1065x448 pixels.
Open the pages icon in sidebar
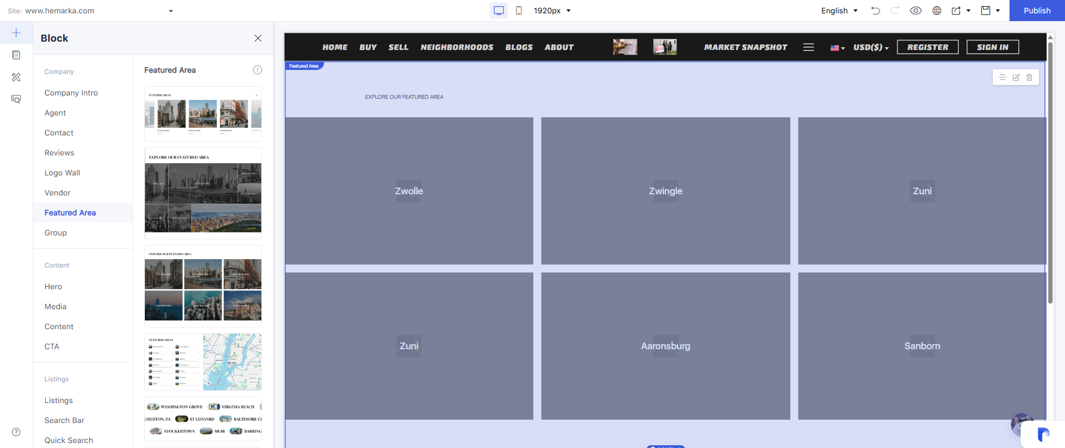point(16,55)
